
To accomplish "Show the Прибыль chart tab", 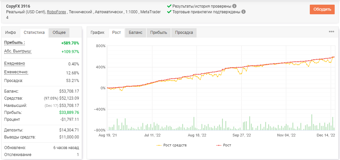I will (x=159, y=33).
